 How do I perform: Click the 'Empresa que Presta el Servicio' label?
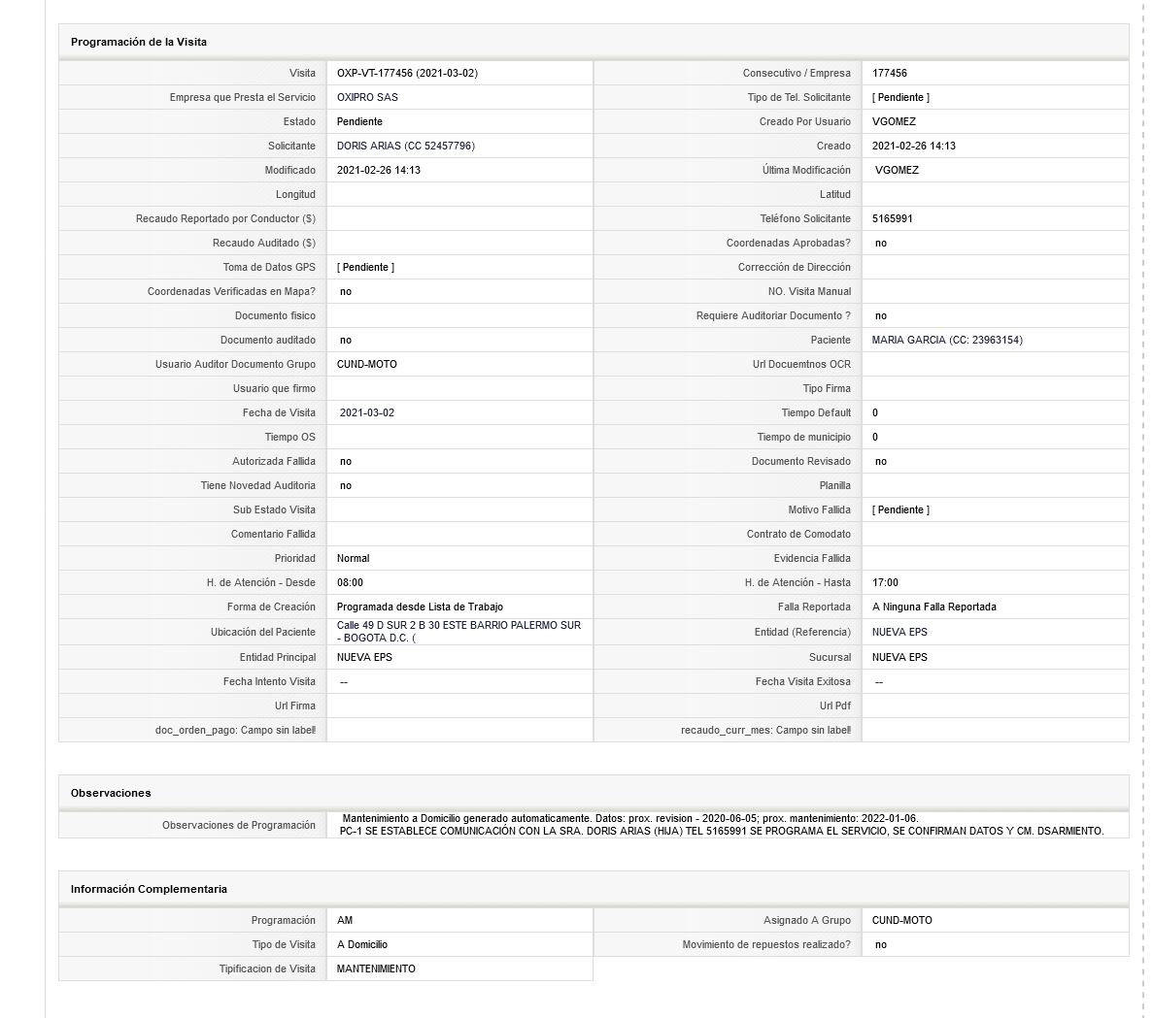pos(243,98)
